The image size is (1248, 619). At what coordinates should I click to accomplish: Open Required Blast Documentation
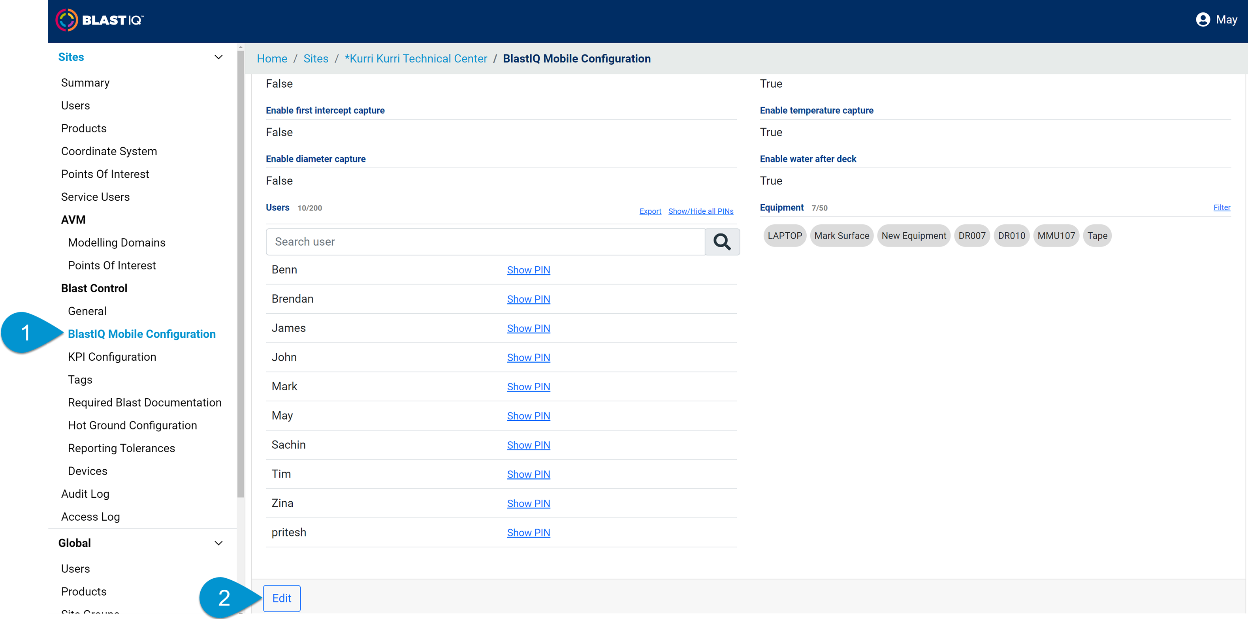pos(145,403)
